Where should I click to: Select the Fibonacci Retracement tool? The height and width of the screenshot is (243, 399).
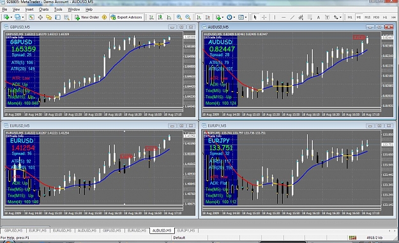(x=310, y=17)
